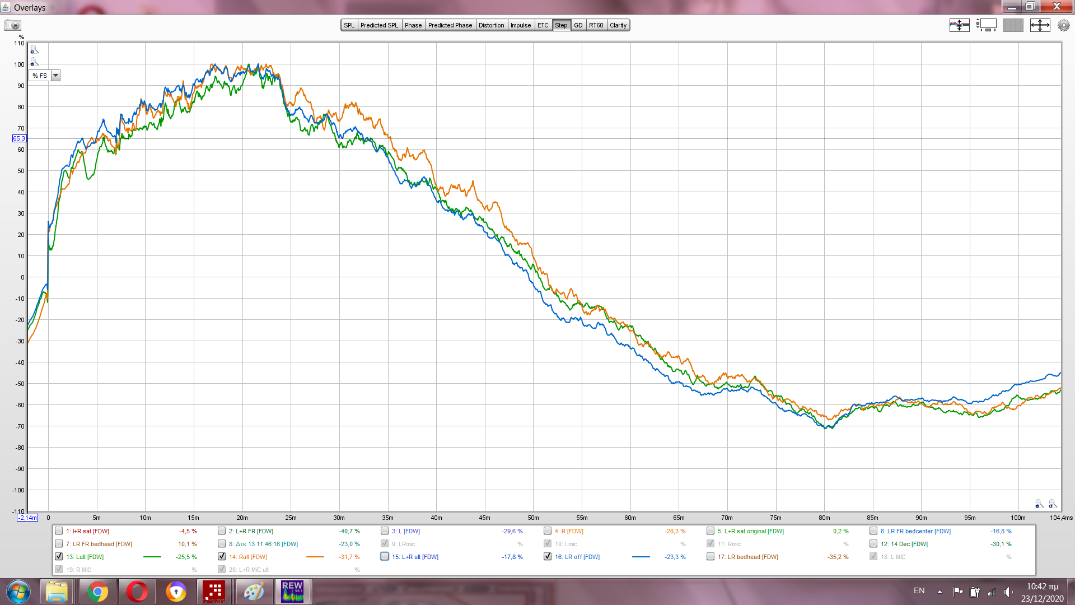Screen dimensions: 1075x605
Task: Open the Waterfall-free Clarity tab
Action: 618,25
